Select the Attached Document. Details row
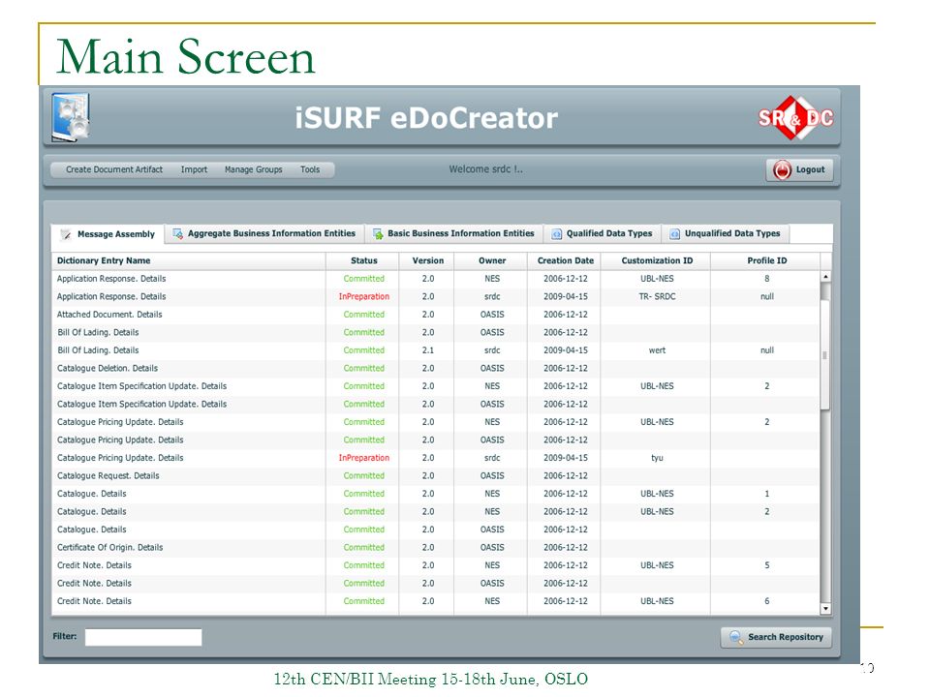Viewport: 930px width, 697px height. [x=436, y=315]
